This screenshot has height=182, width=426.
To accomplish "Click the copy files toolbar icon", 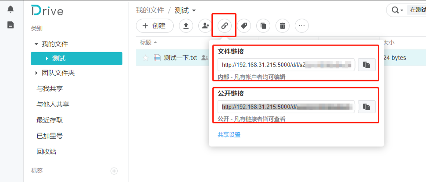I will tap(263, 26).
